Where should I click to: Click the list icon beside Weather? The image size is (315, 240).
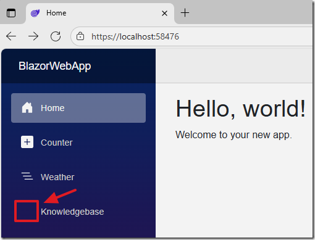(x=27, y=176)
